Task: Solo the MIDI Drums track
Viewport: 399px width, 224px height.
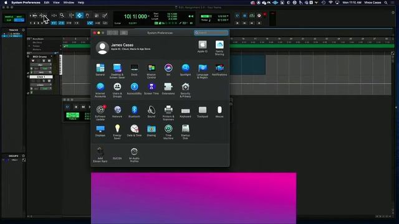Action: pos(44,61)
